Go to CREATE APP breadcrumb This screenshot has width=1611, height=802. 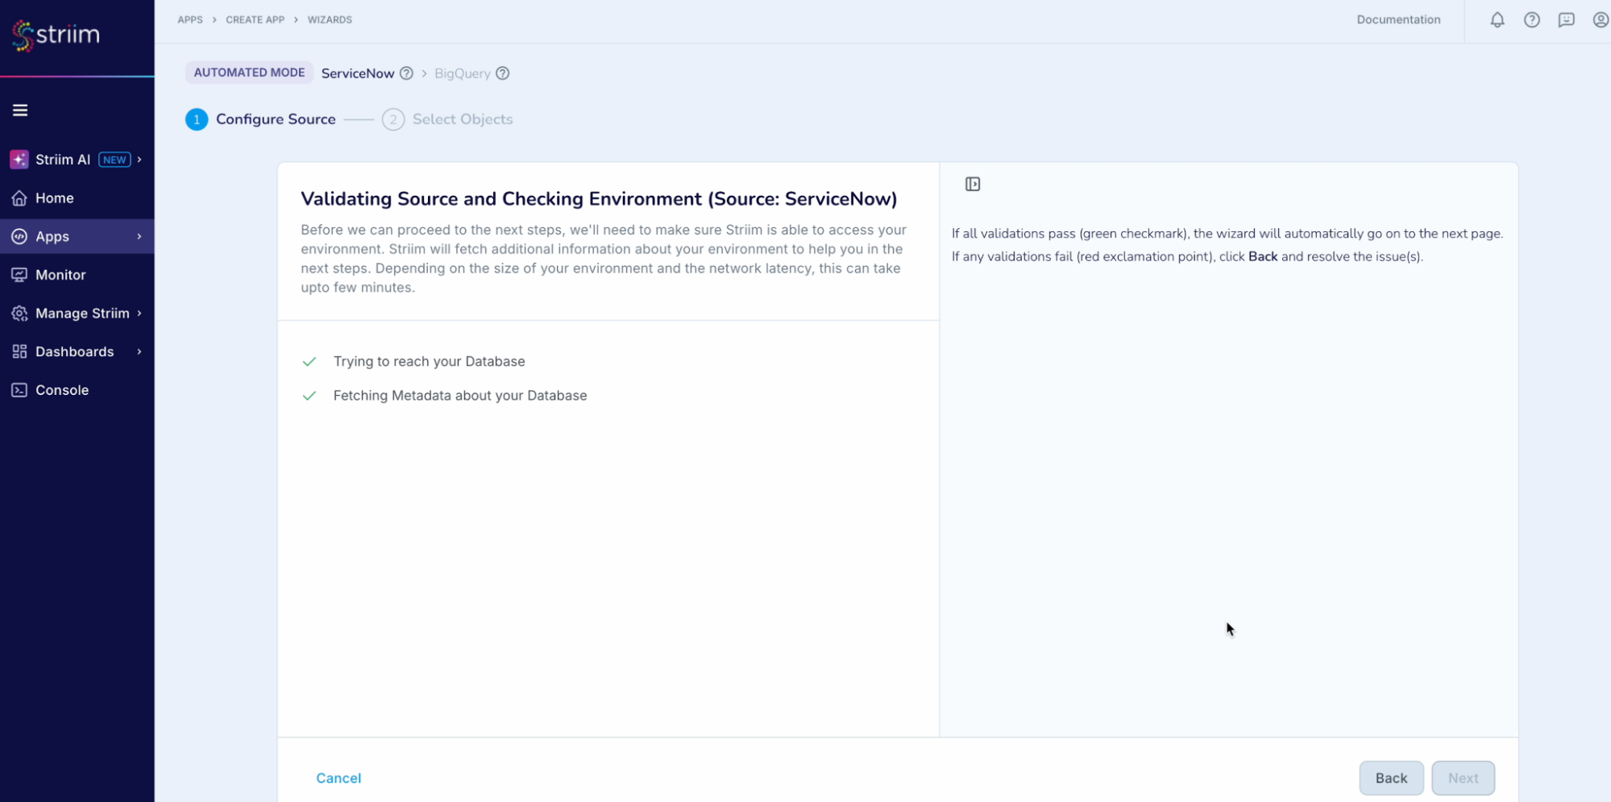tap(255, 20)
